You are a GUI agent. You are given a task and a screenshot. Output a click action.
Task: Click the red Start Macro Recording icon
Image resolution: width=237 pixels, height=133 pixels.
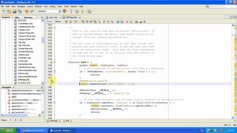coord(127,22)
